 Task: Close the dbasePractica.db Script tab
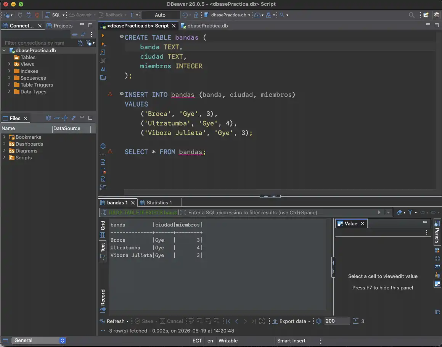pos(174,26)
